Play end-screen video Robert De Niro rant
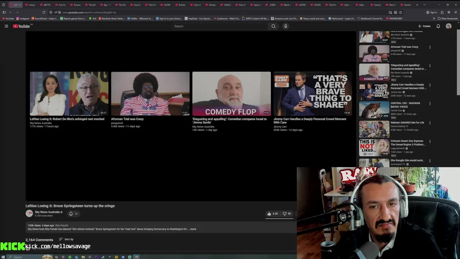The image size is (460, 259). click(x=69, y=94)
